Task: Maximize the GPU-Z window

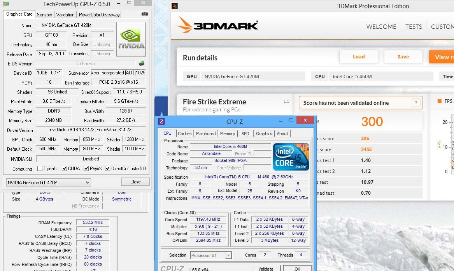Action: point(129,3)
